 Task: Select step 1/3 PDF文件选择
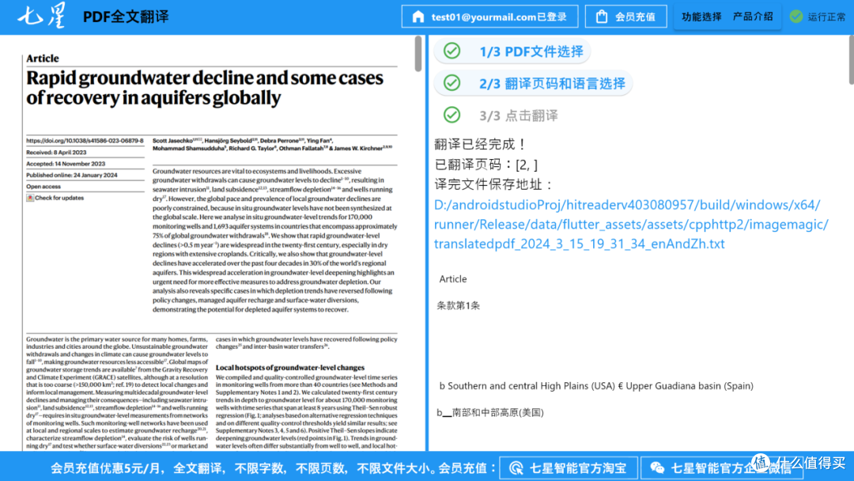coord(512,51)
